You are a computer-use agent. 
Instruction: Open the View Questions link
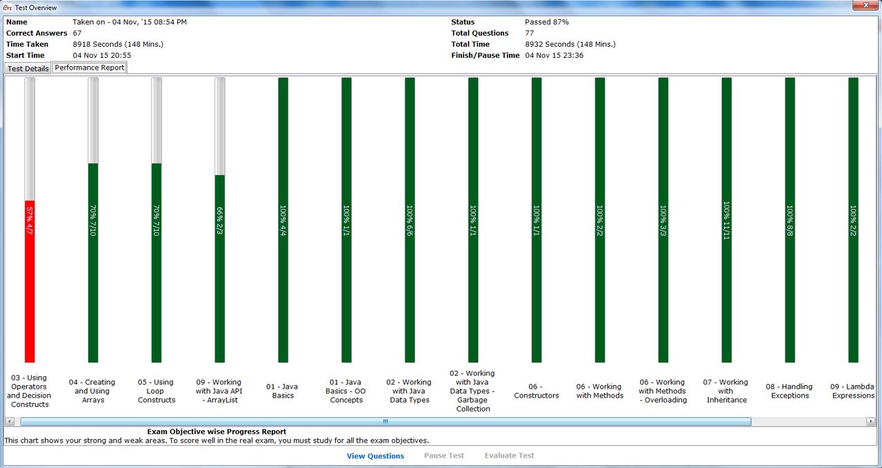click(x=375, y=456)
